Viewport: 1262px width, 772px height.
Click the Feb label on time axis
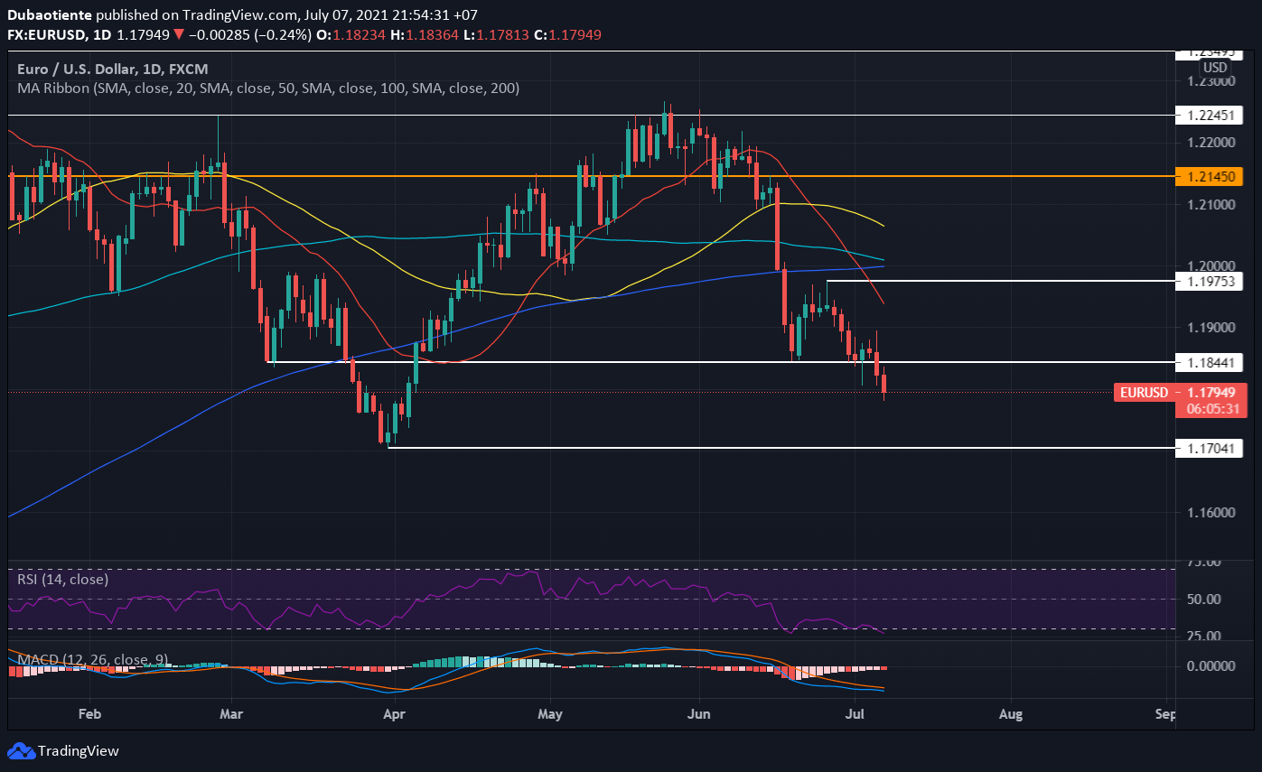click(x=89, y=713)
